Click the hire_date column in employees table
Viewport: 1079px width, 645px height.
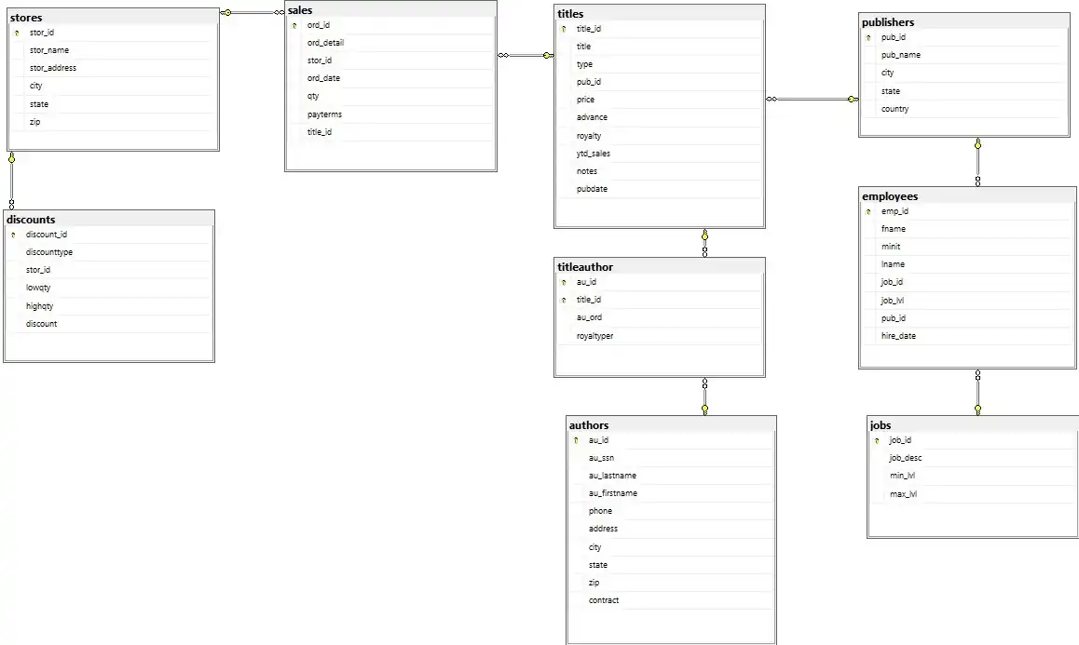(898, 336)
